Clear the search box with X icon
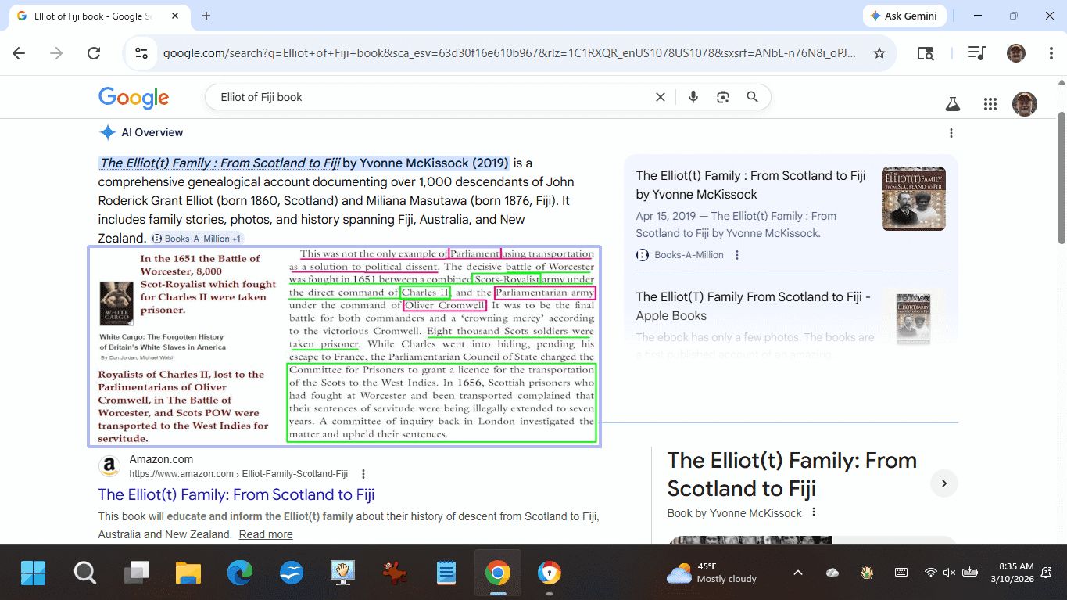The width and height of the screenshot is (1067, 600). pyautogui.click(x=661, y=97)
